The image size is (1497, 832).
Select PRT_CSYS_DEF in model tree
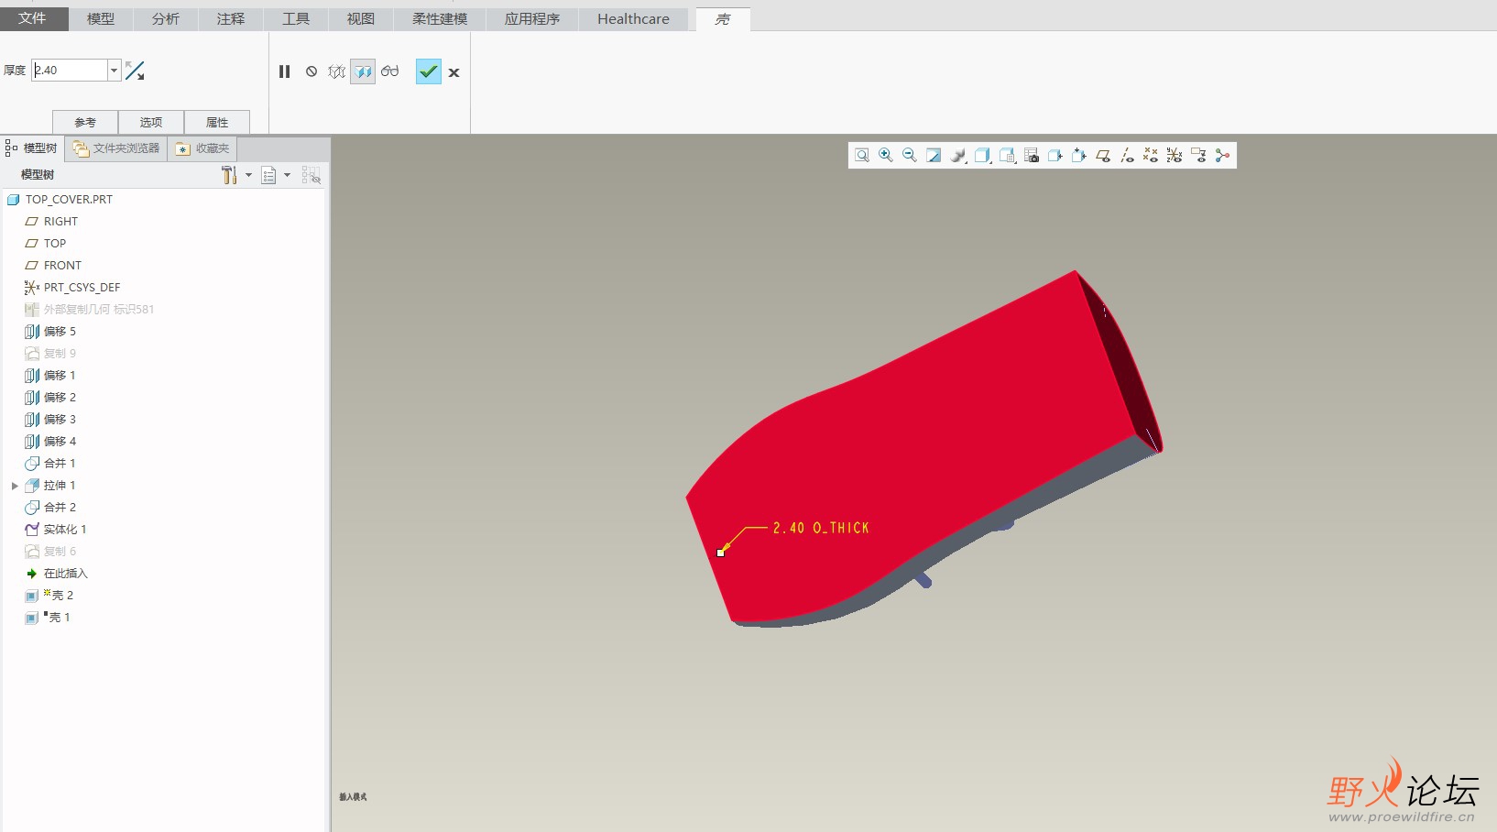(x=82, y=287)
